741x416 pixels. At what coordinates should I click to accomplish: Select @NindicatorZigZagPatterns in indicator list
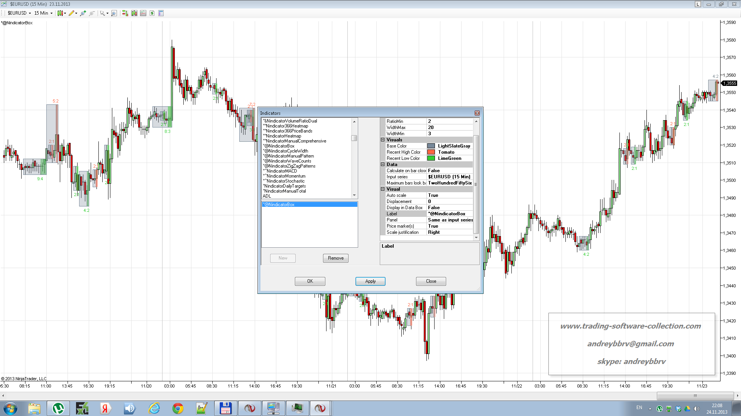(x=289, y=166)
